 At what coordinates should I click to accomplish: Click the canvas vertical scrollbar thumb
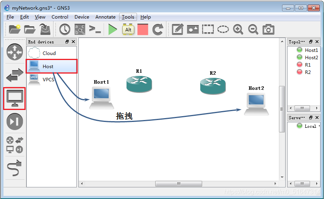coord(282,109)
